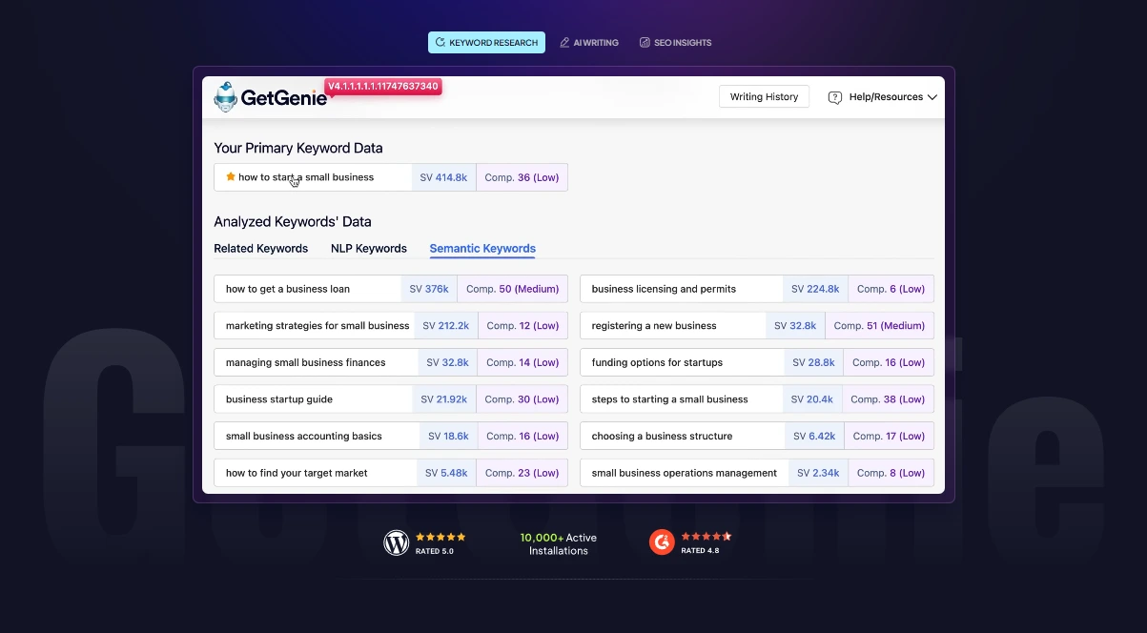Select keyword 'small business operations management'
Viewport: 1147px width, 633px height.
tap(685, 473)
